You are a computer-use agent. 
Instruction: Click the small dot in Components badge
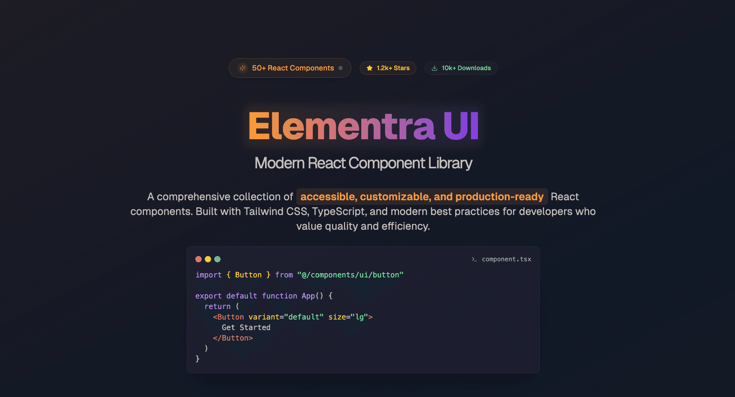[x=340, y=68]
